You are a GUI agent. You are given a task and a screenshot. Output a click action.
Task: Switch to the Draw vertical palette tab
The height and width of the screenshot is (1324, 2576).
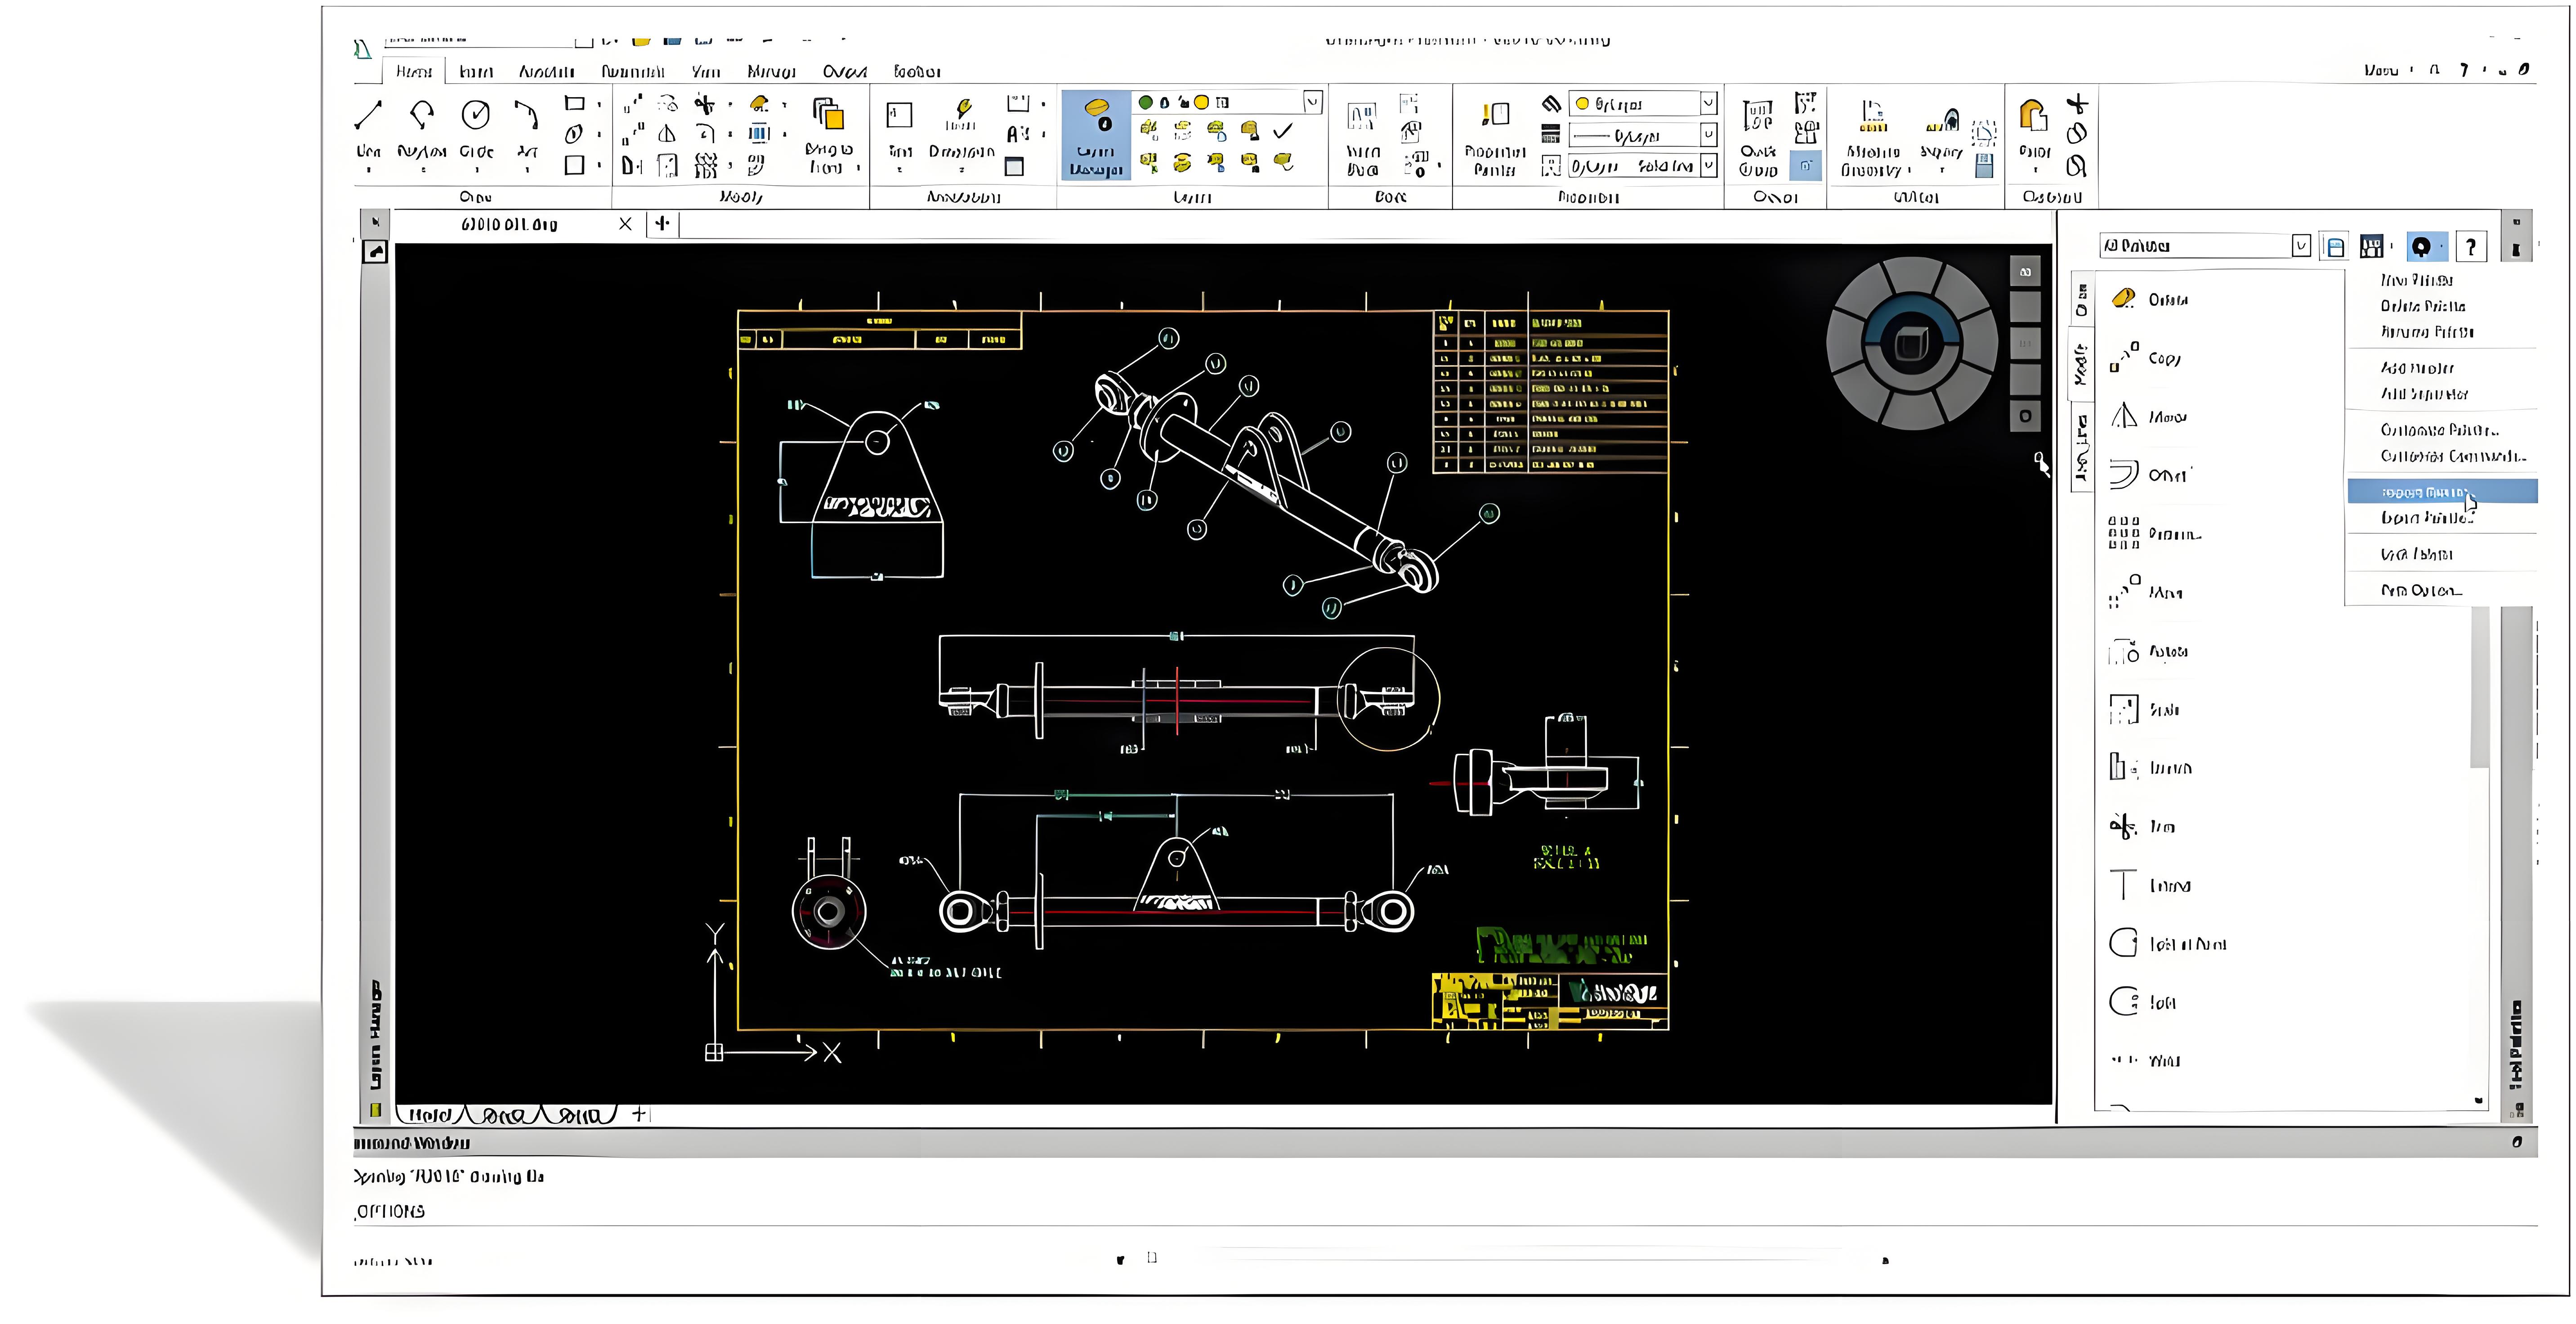pos(2082,300)
